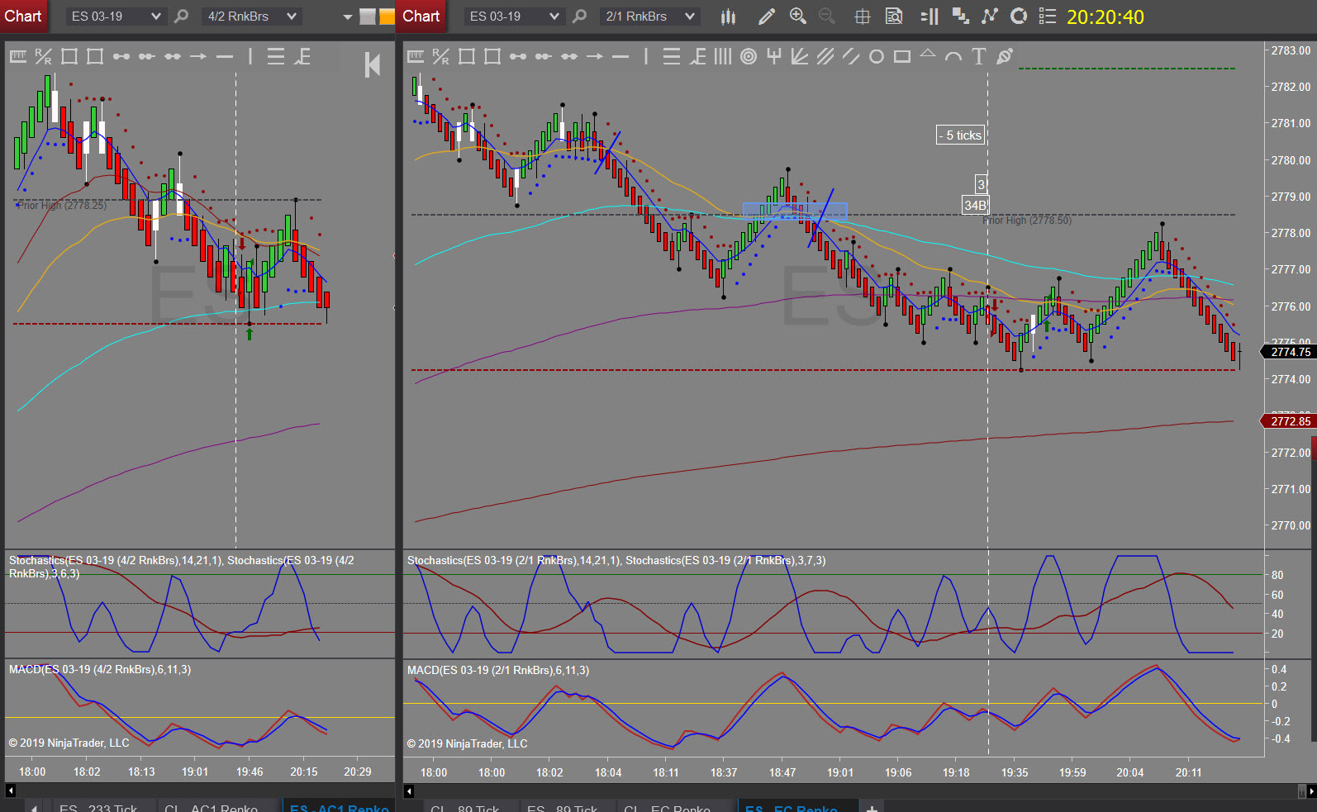Image resolution: width=1317 pixels, height=812 pixels.
Task: Select the ellipse drawing tool
Action: pyautogui.click(x=877, y=56)
